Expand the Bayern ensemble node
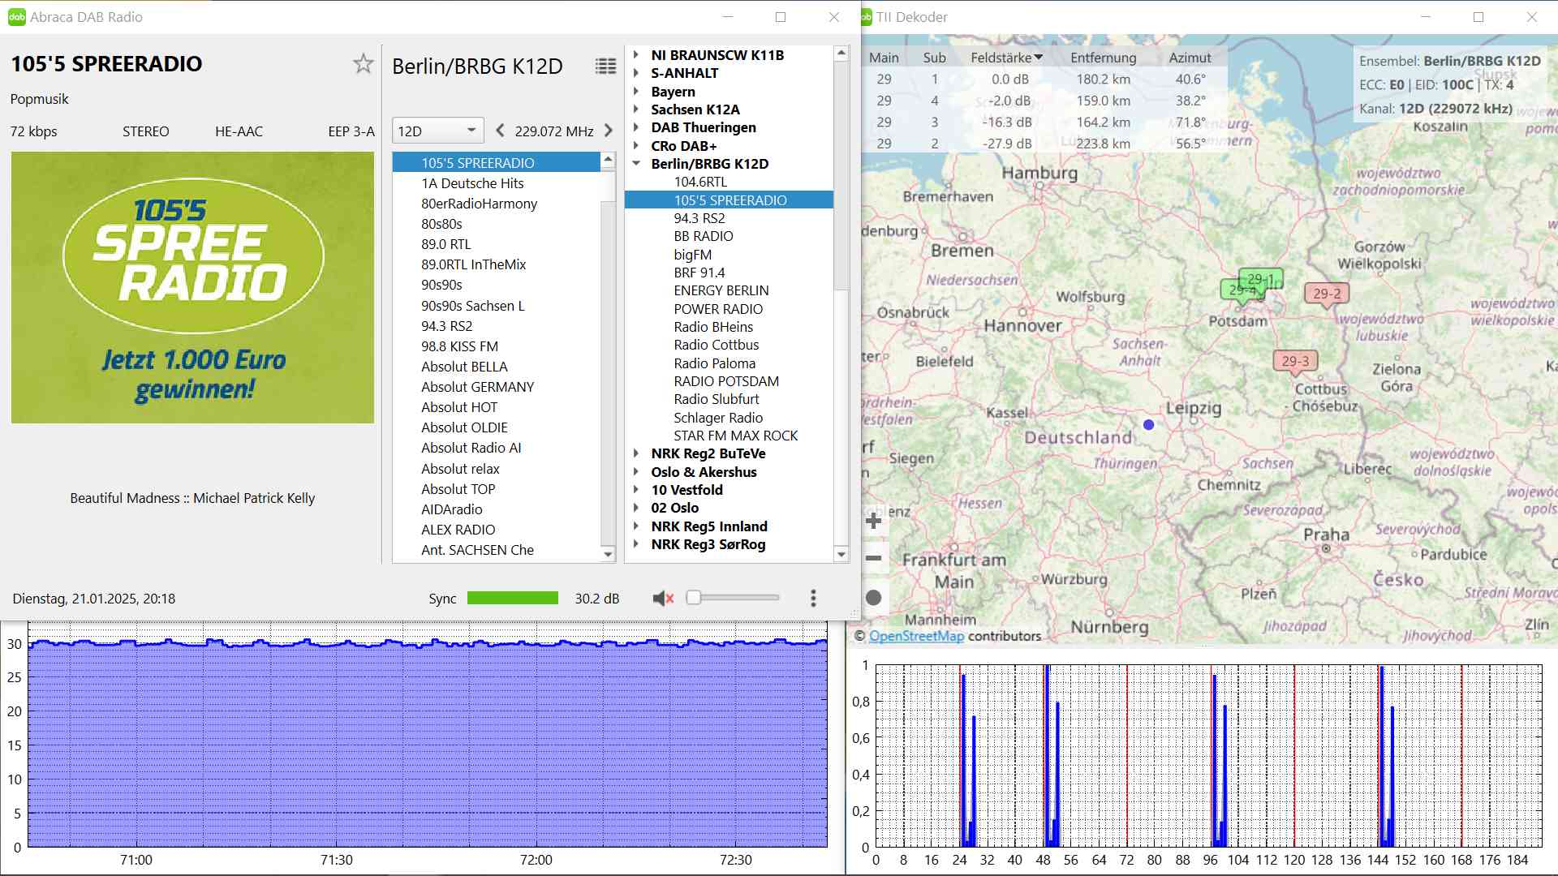 click(637, 92)
